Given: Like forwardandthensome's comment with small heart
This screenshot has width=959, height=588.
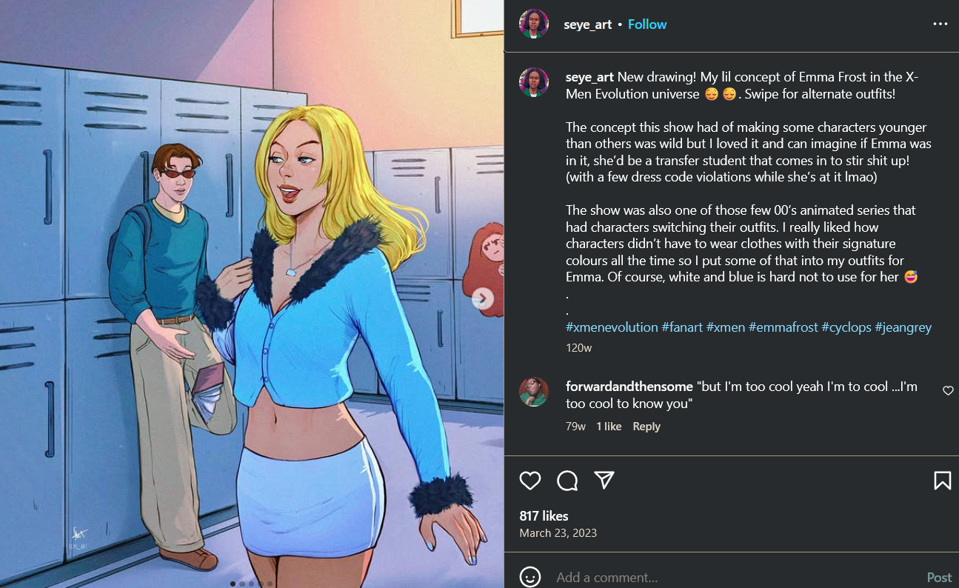Looking at the screenshot, I should [x=948, y=390].
